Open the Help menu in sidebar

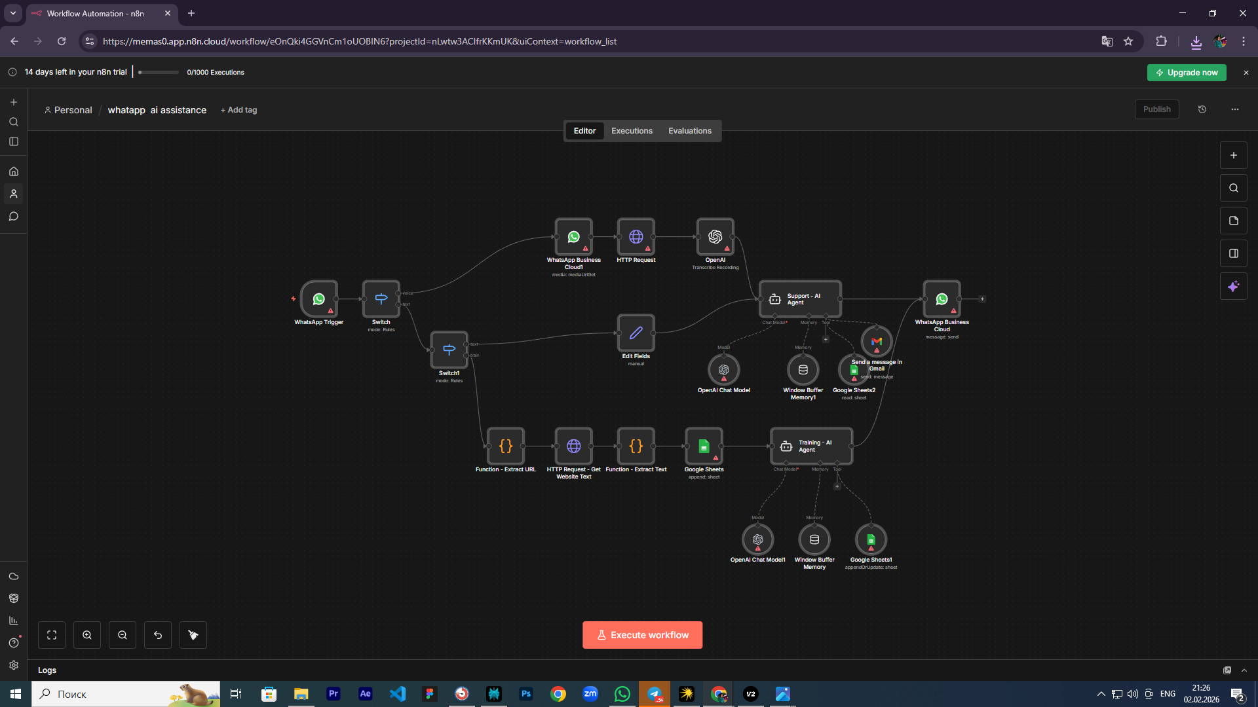(14, 643)
